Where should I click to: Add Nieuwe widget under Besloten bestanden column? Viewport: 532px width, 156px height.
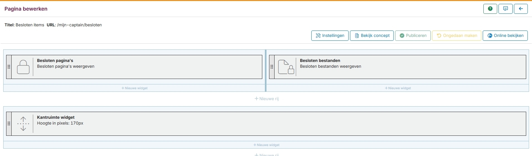(398, 88)
